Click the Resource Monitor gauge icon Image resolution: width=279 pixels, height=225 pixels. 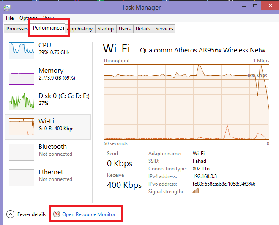57,214
